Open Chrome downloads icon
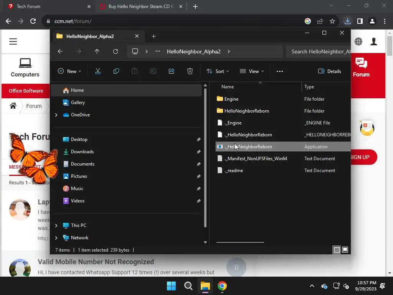 347,21
